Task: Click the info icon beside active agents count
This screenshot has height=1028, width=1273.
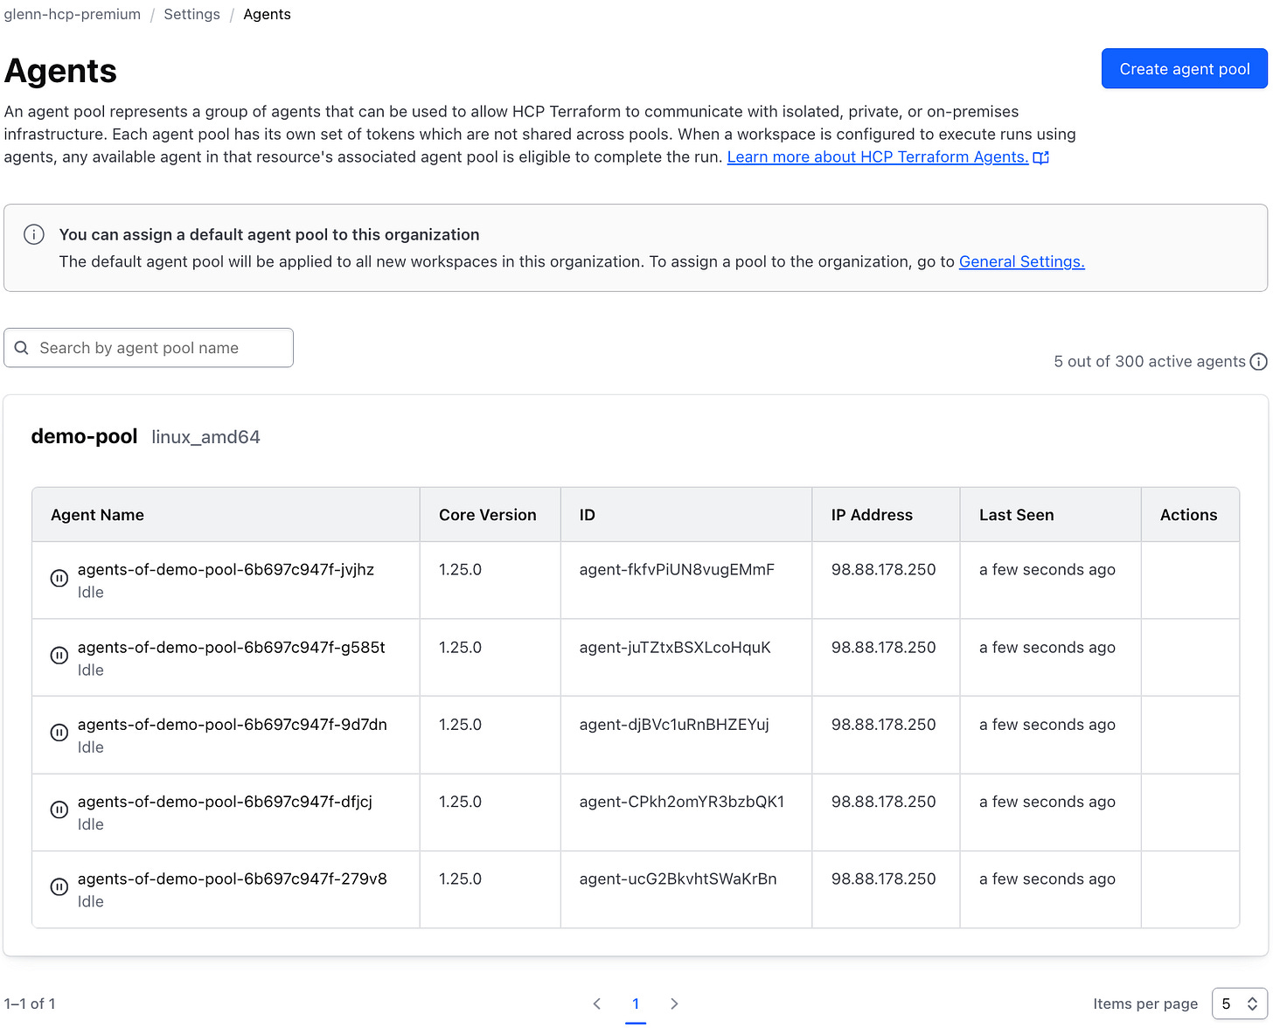Action: point(1258,362)
